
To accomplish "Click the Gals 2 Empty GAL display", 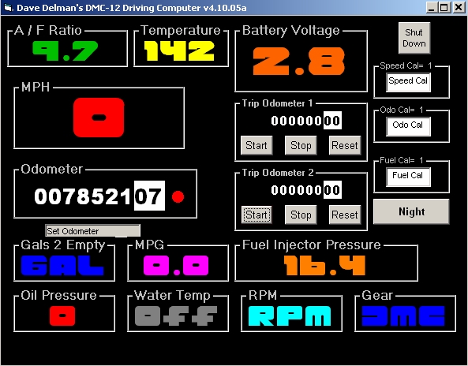I will click(62, 266).
